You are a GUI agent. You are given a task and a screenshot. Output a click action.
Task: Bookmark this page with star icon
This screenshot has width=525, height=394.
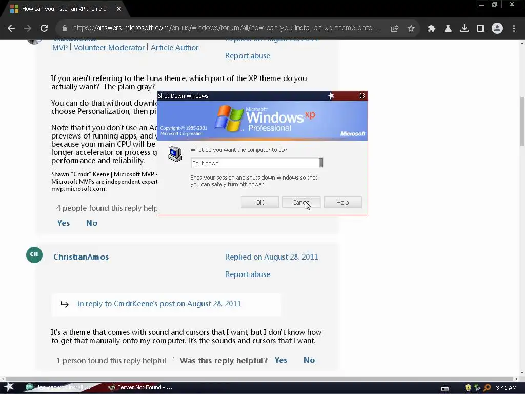[x=411, y=29]
